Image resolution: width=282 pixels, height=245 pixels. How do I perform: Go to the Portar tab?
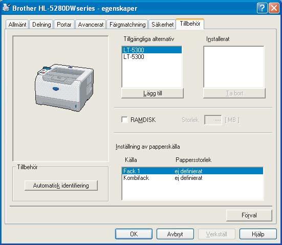64,25
